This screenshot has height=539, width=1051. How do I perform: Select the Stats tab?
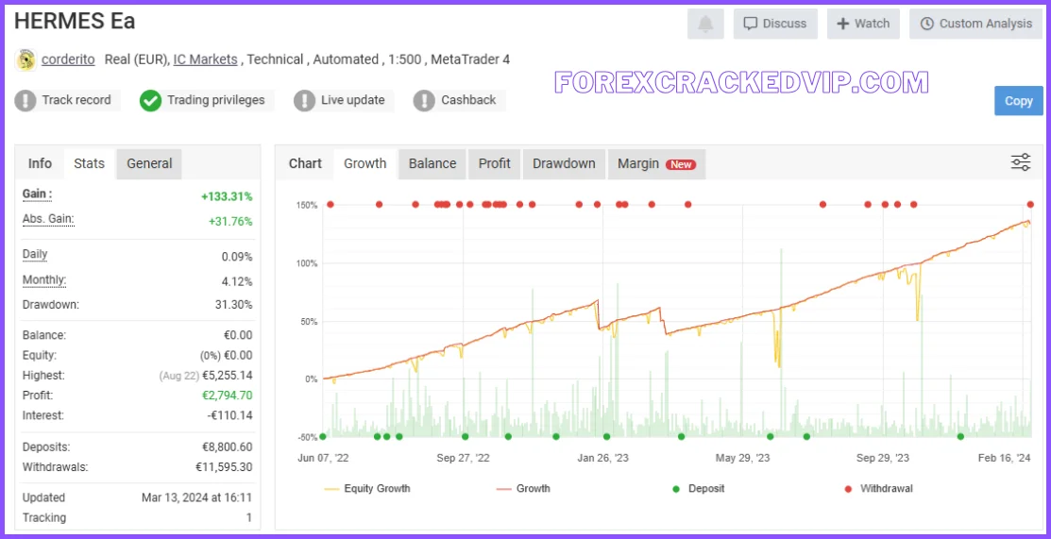tap(89, 163)
